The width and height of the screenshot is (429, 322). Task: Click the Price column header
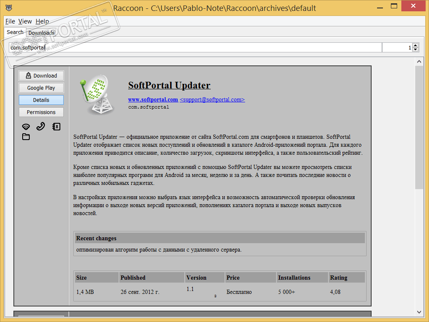pos(251,278)
